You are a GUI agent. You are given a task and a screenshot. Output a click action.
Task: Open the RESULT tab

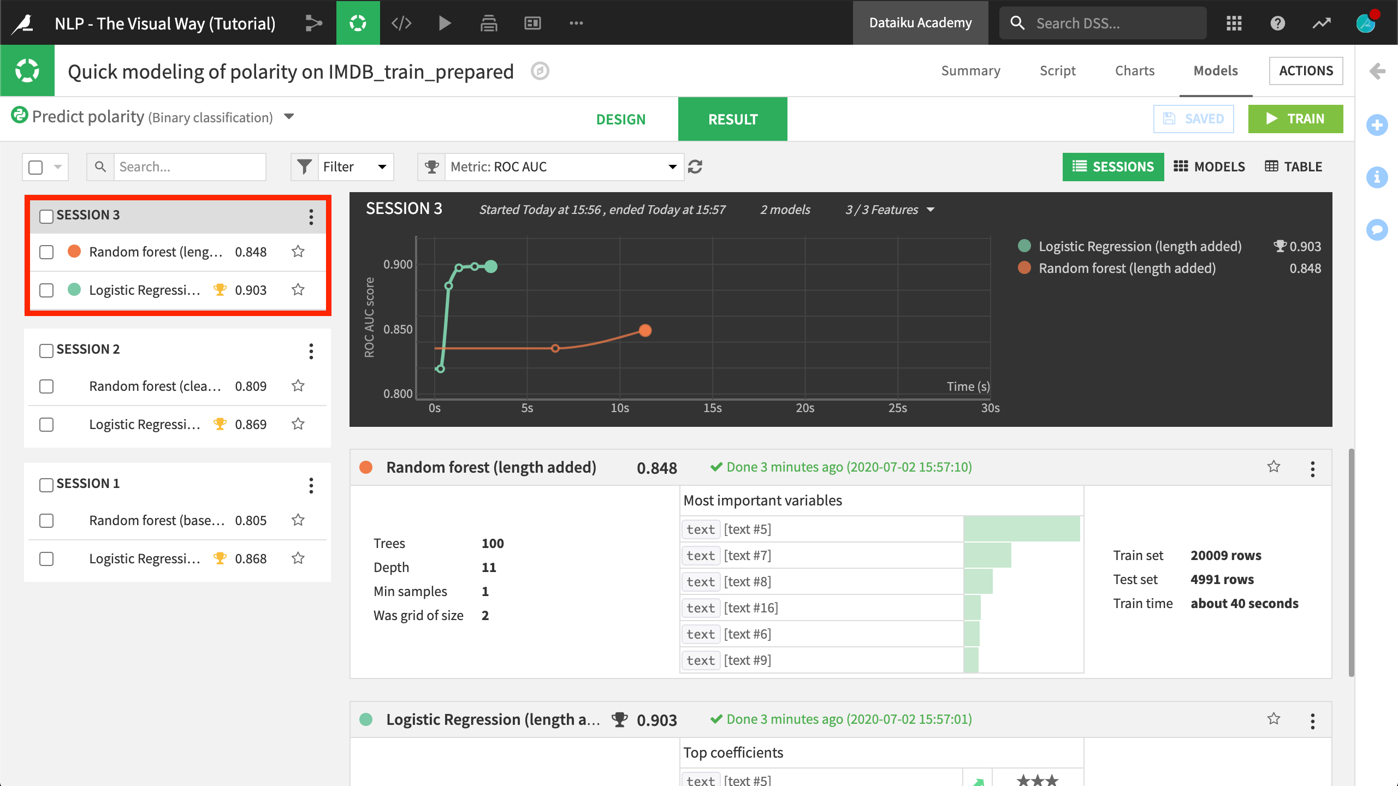733,119
